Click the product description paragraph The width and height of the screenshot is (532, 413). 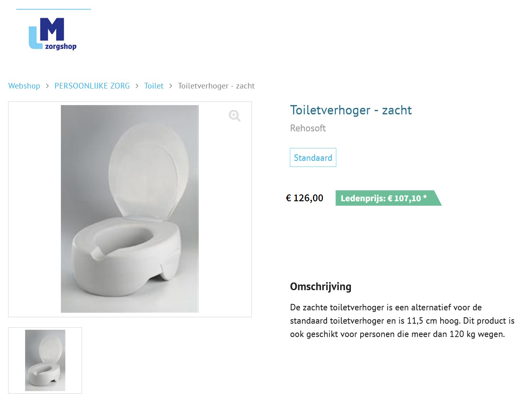402,321
